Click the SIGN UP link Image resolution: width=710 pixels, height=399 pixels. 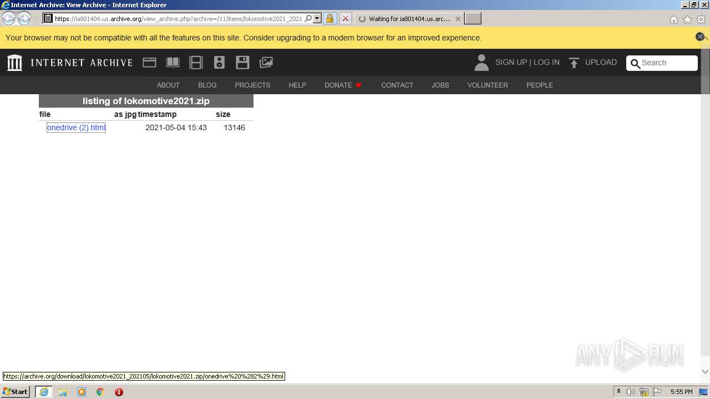511,62
